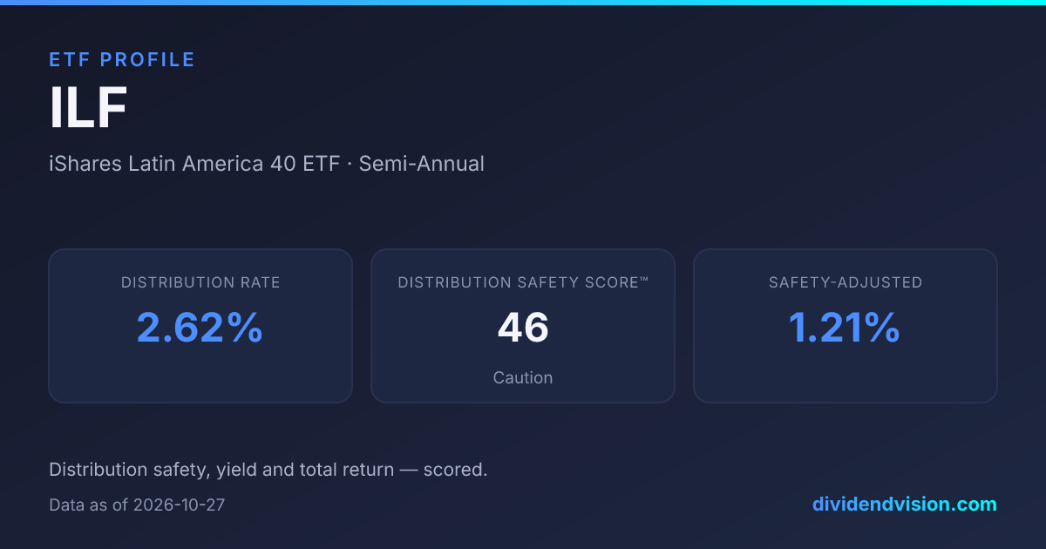The width and height of the screenshot is (1046, 549).
Task: Select the ETF PROFILE label
Action: pos(122,59)
